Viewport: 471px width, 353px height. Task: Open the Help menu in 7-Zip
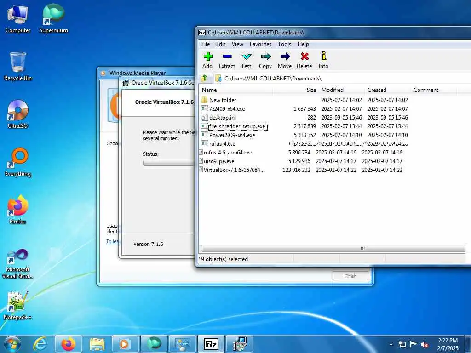(303, 44)
